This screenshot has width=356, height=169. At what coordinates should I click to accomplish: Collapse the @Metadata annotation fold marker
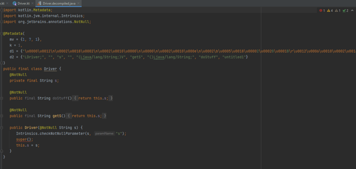(x=2, y=33)
